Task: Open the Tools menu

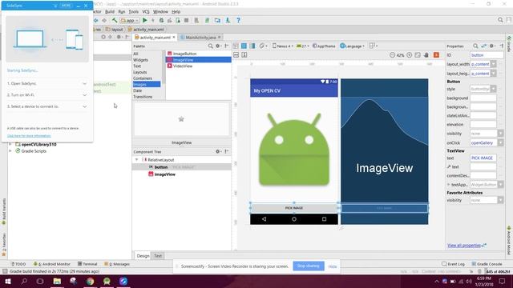Action: coord(134,12)
